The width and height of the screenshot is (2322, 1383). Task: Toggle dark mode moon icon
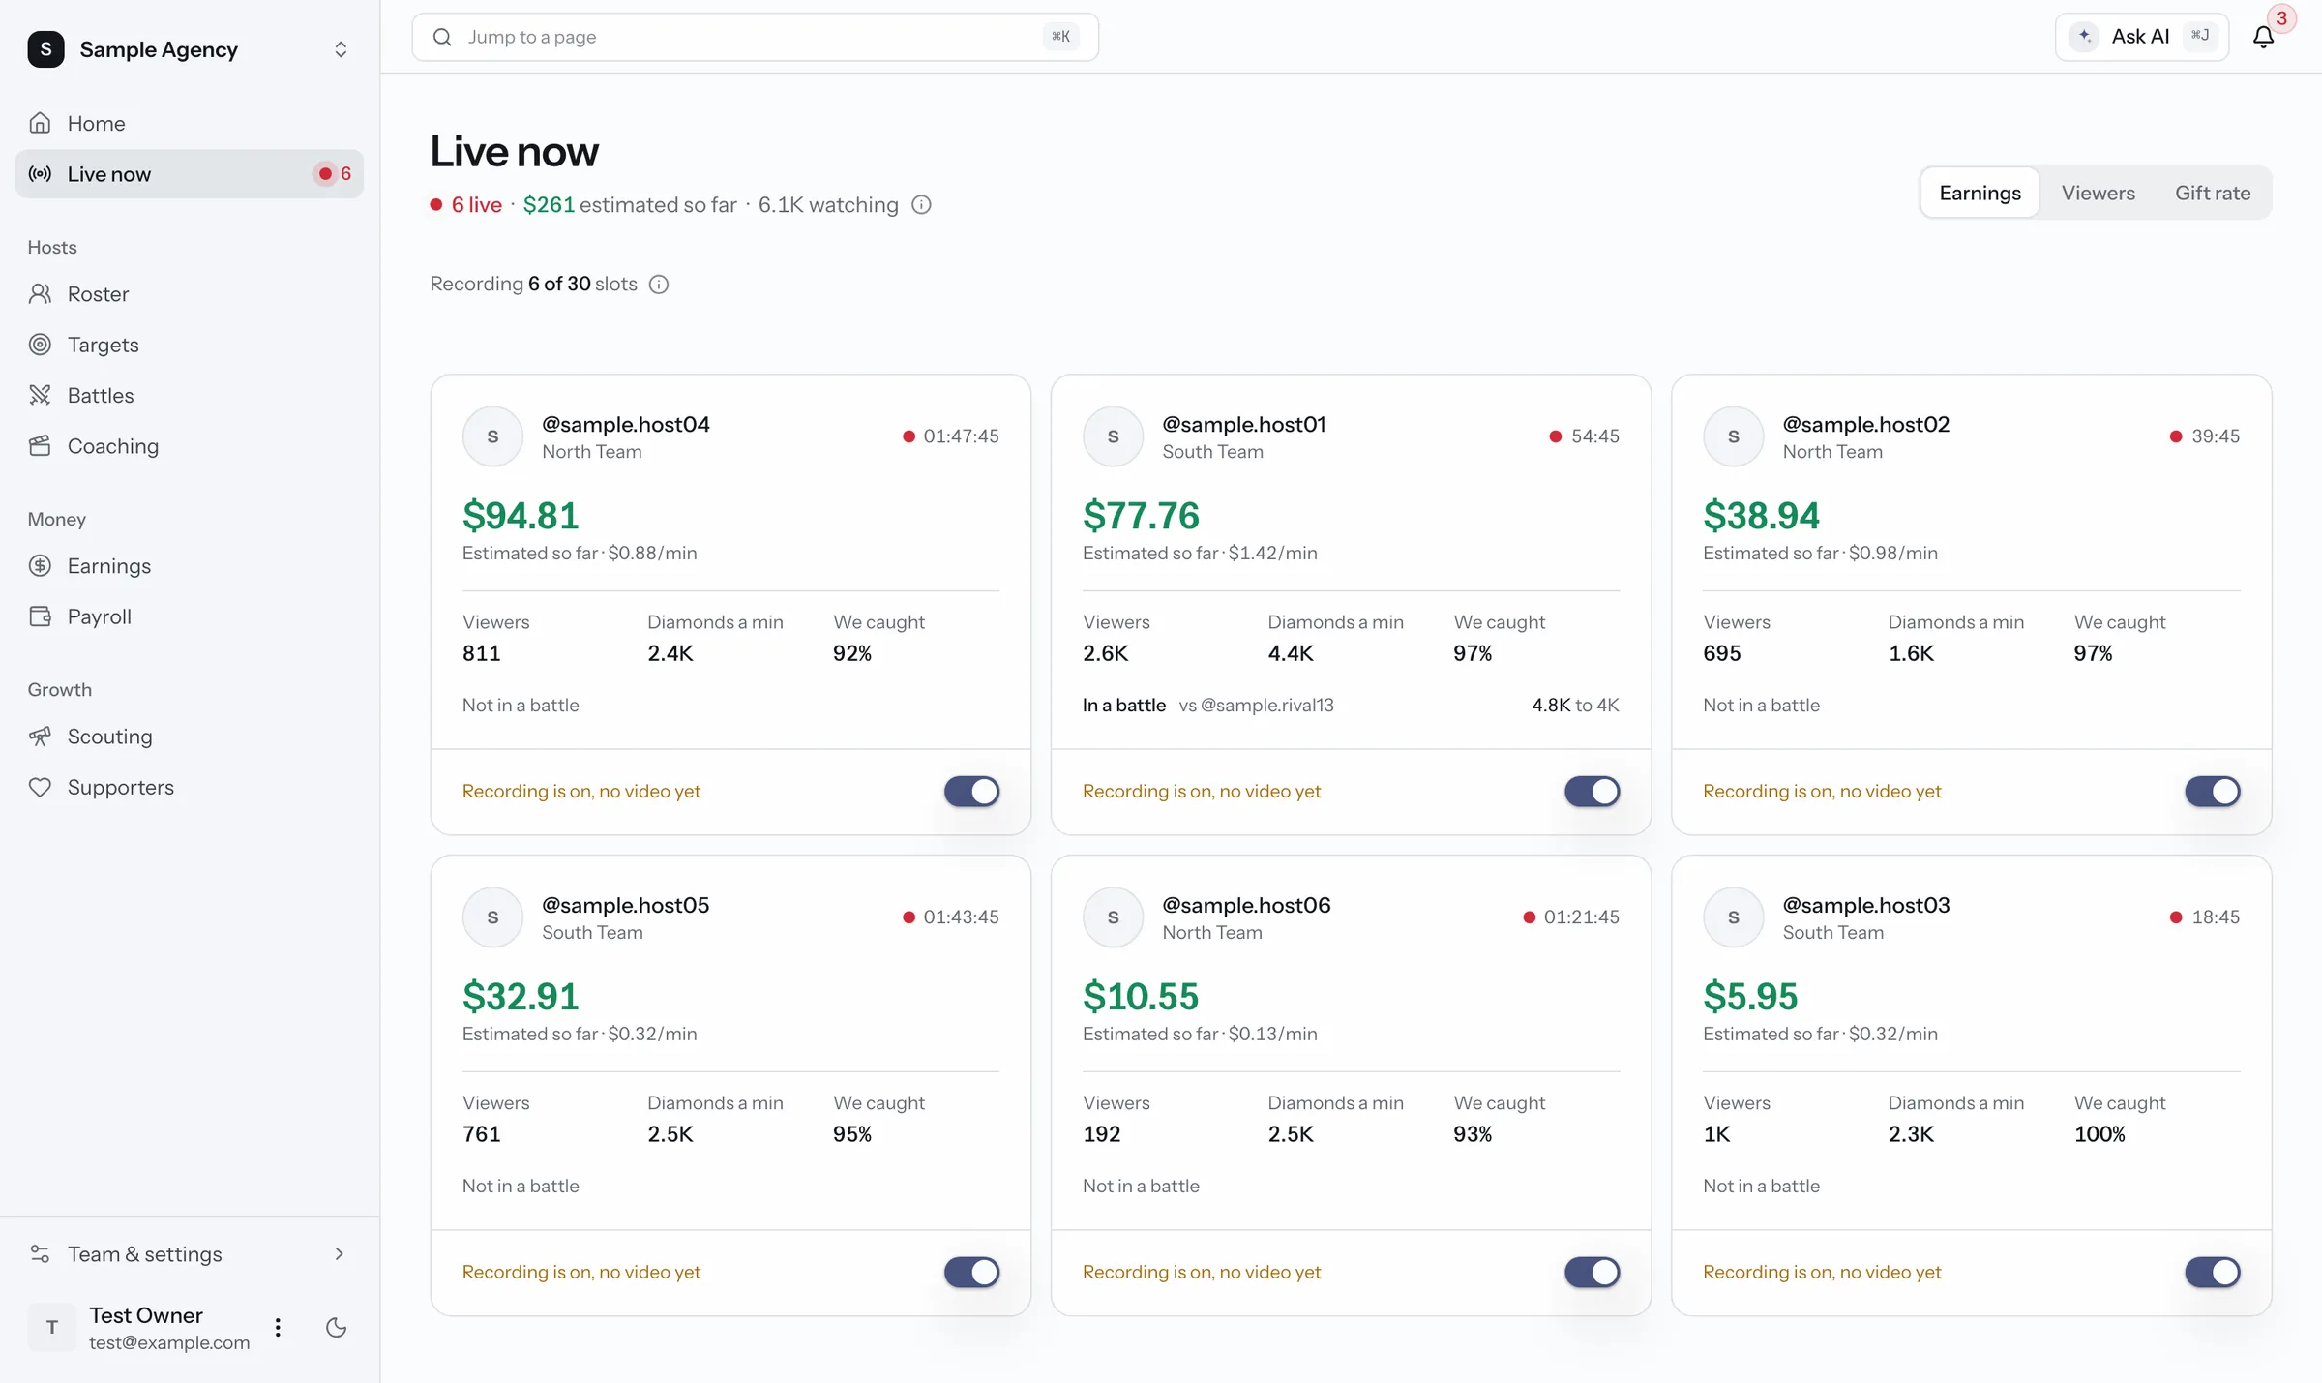pyautogui.click(x=336, y=1327)
